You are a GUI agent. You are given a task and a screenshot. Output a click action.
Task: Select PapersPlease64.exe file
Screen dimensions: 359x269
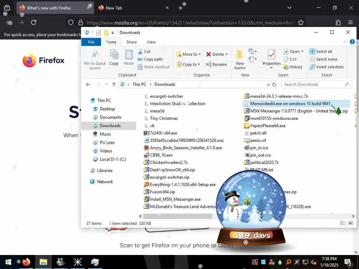click(x=267, y=126)
